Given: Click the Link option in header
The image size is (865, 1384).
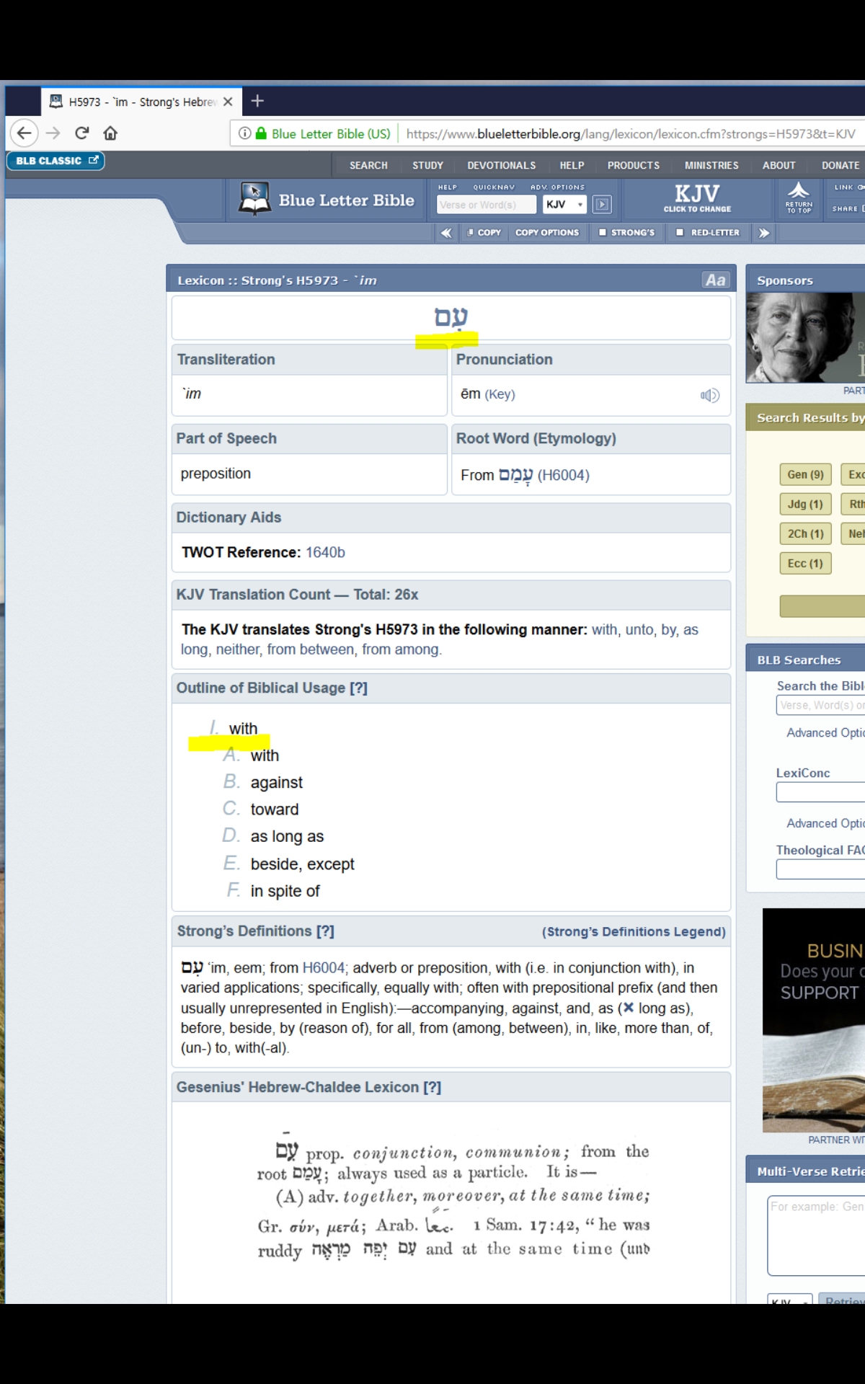Looking at the screenshot, I should (848, 187).
